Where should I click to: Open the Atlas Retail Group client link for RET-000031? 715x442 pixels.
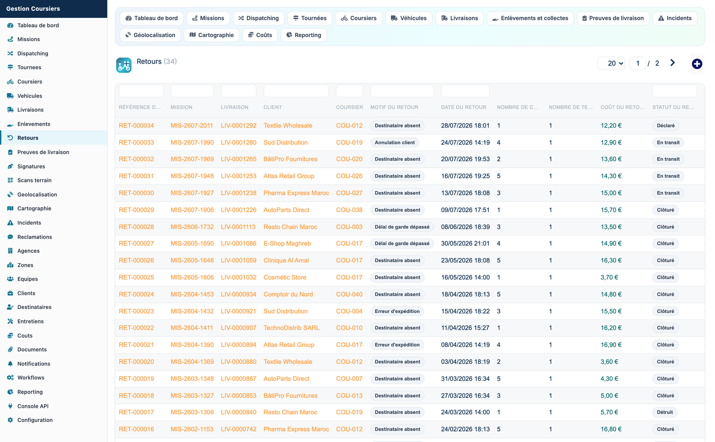289,176
